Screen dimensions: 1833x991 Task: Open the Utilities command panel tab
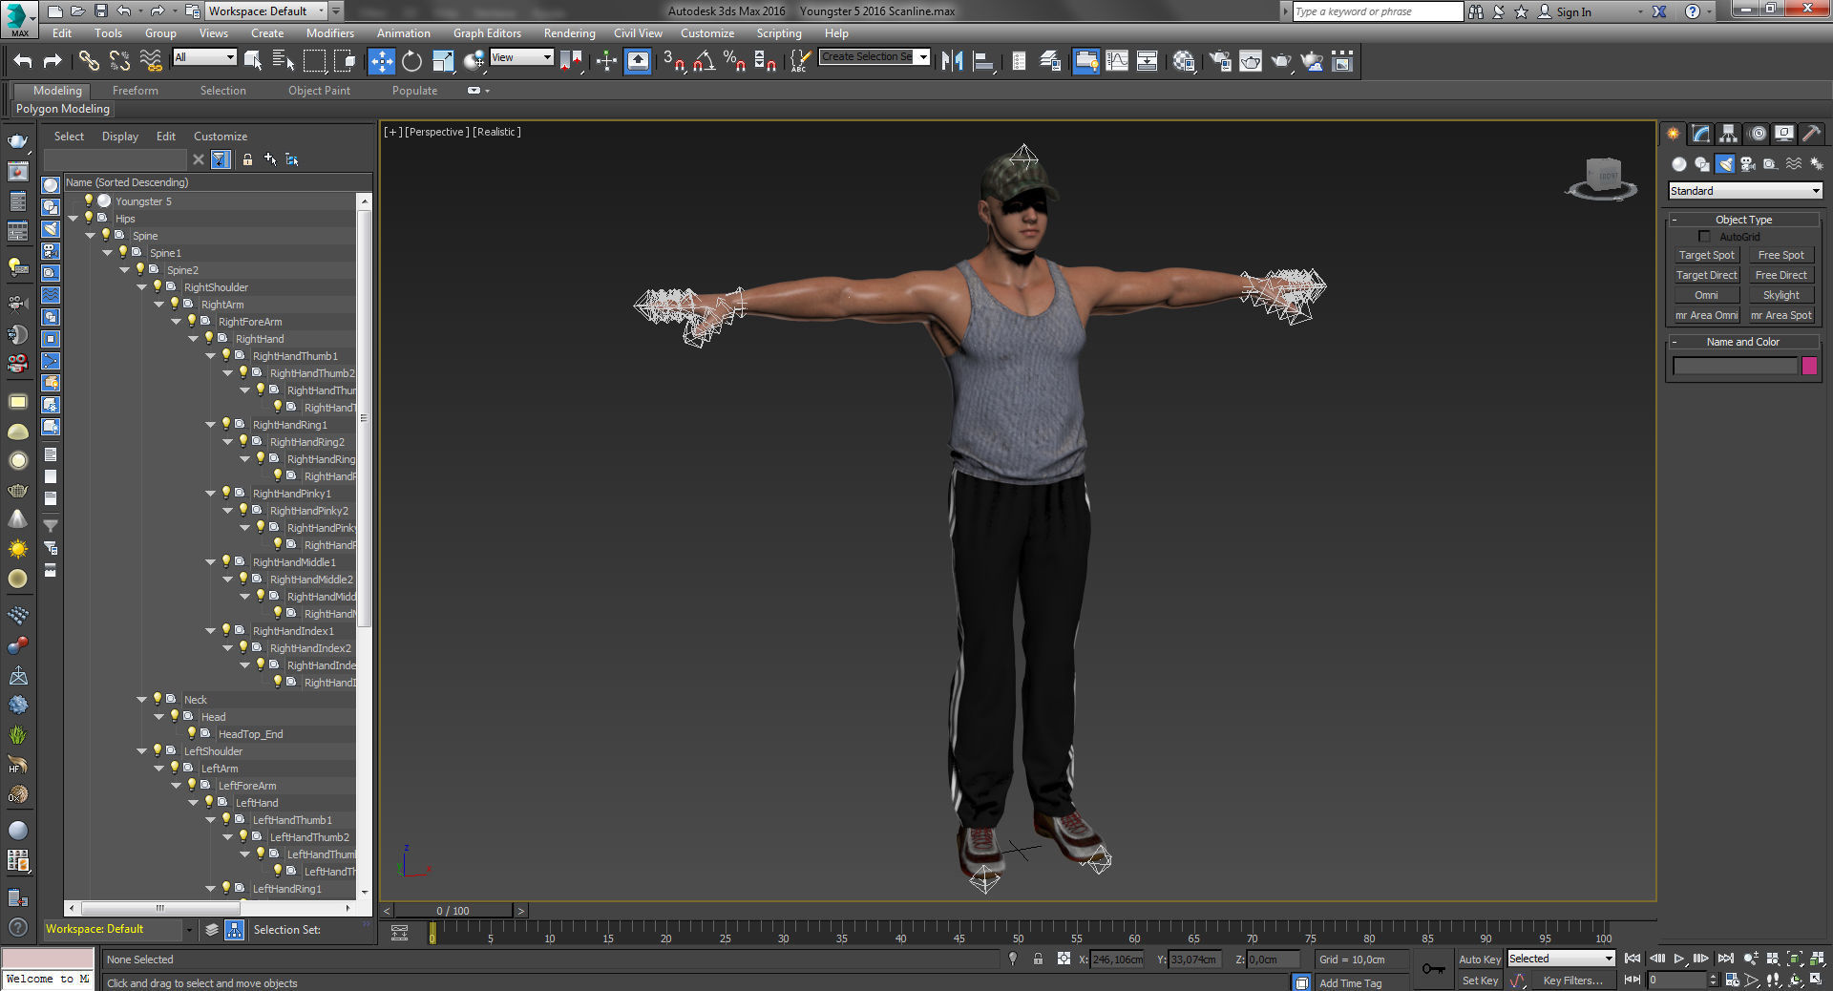pyautogui.click(x=1811, y=134)
